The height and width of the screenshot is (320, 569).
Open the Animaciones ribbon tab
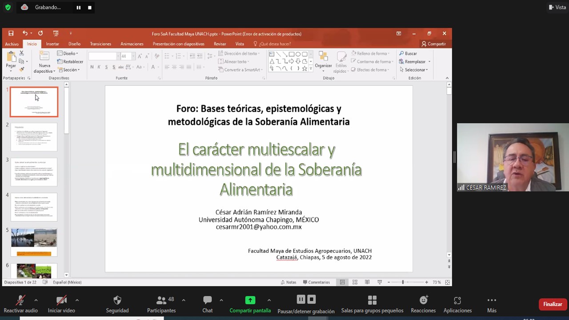(132, 44)
